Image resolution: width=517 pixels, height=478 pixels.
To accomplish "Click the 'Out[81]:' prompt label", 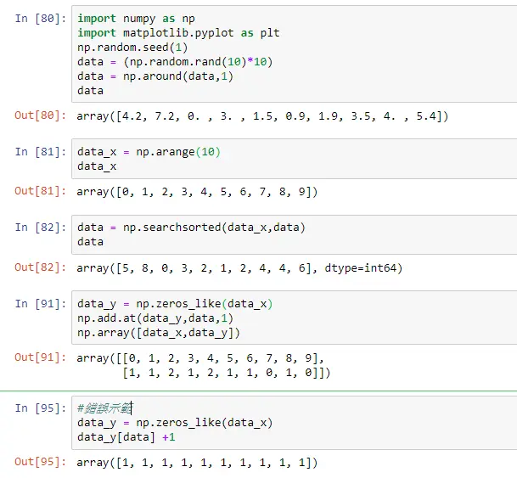I will (40, 191).
